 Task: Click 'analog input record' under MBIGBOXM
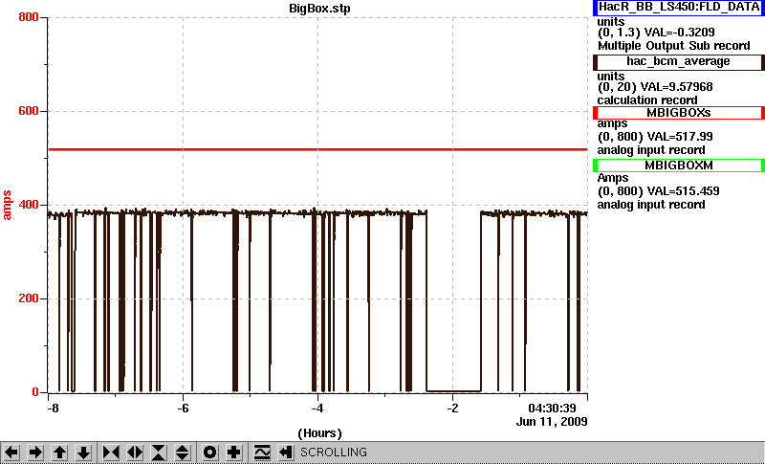(651, 205)
